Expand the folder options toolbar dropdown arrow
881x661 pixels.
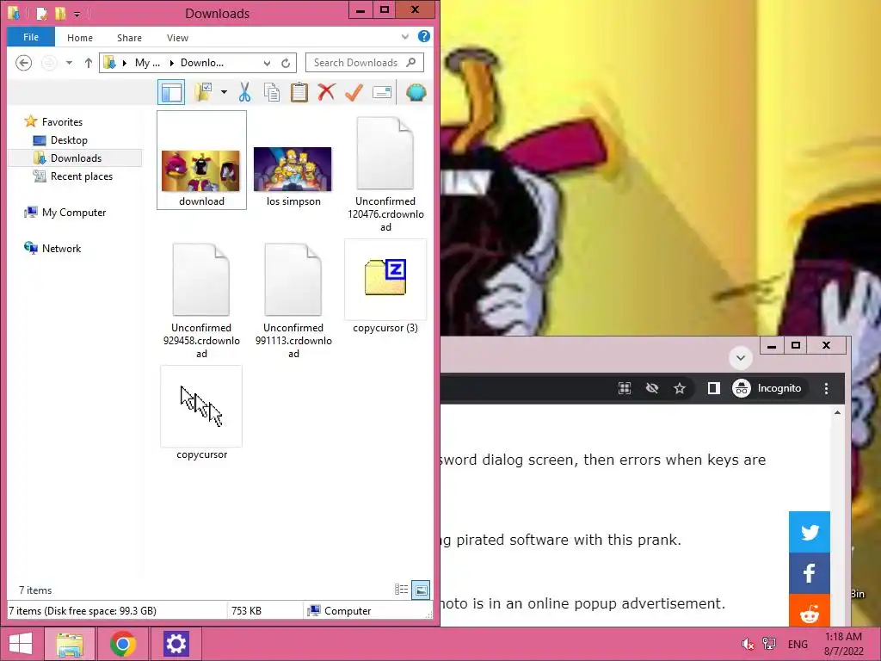click(224, 92)
